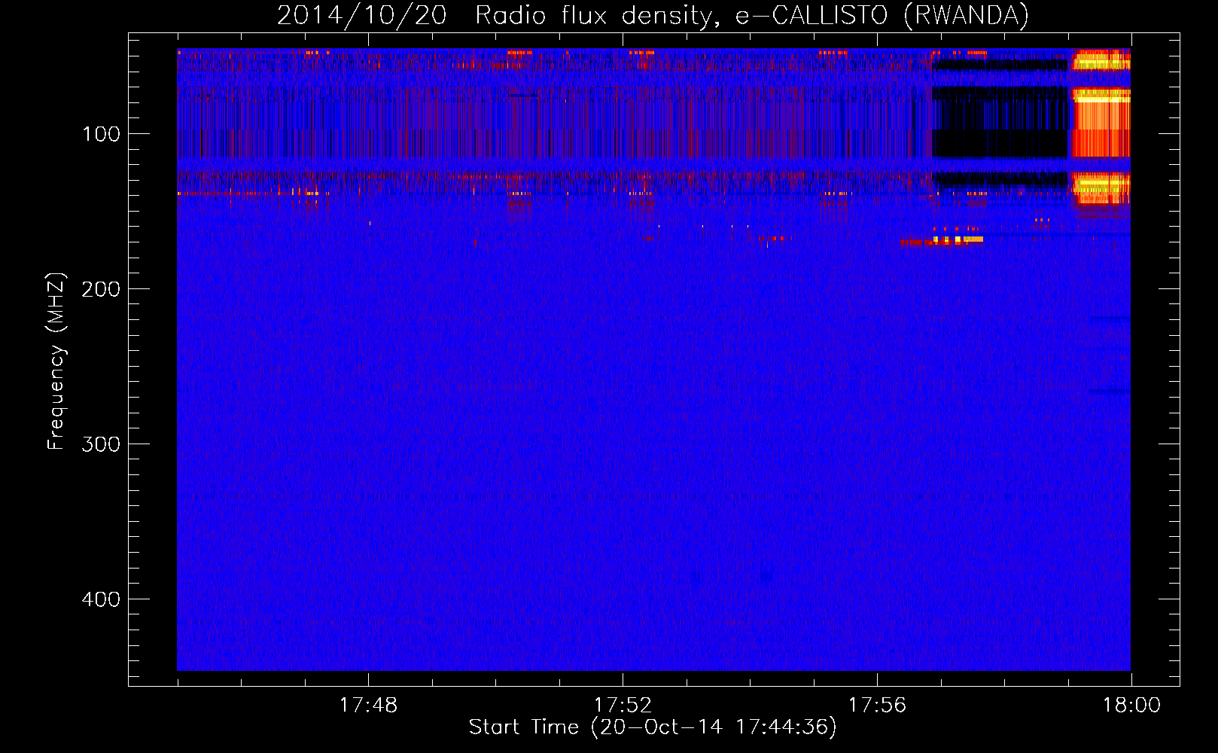Screen dimensions: 1218x753
Task: Click the 200 frequency tick label
Action: click(102, 289)
